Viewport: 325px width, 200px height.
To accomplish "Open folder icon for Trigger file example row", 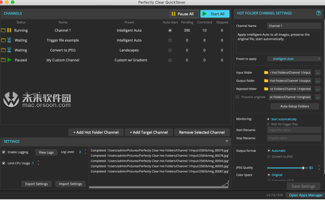I will click(3, 40).
